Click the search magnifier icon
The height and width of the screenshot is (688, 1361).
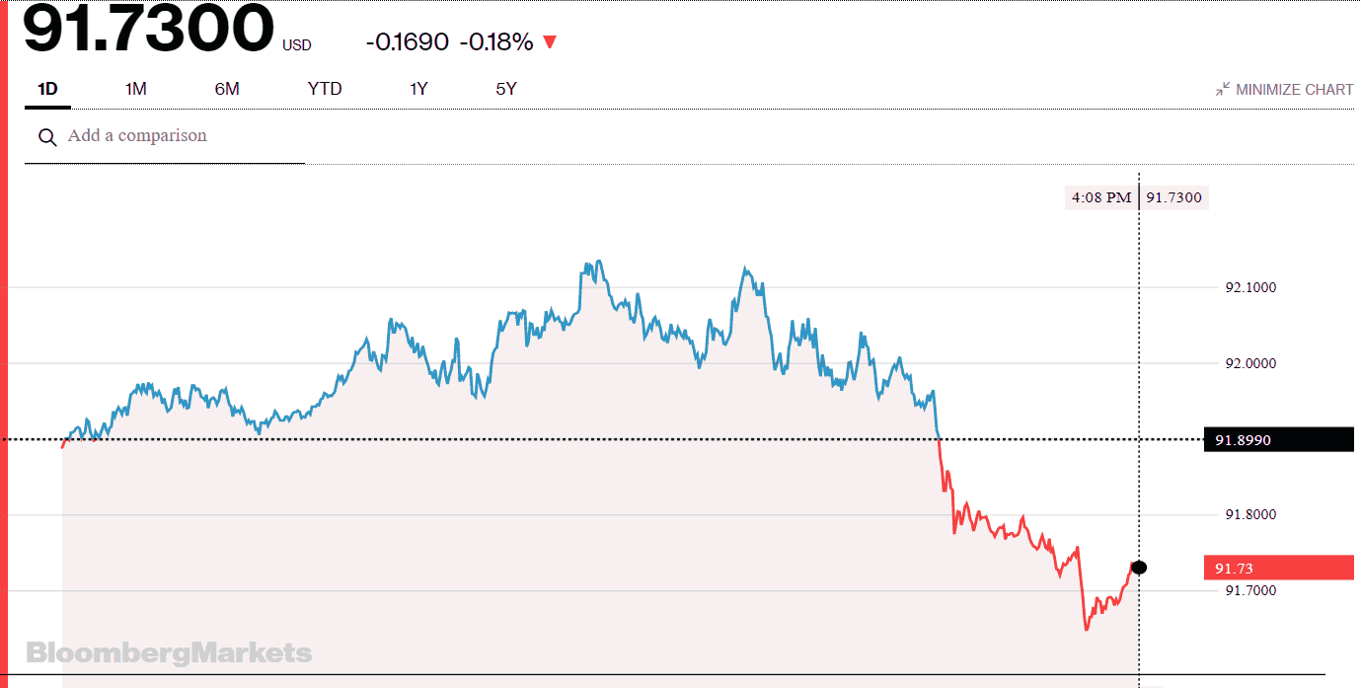coord(47,136)
